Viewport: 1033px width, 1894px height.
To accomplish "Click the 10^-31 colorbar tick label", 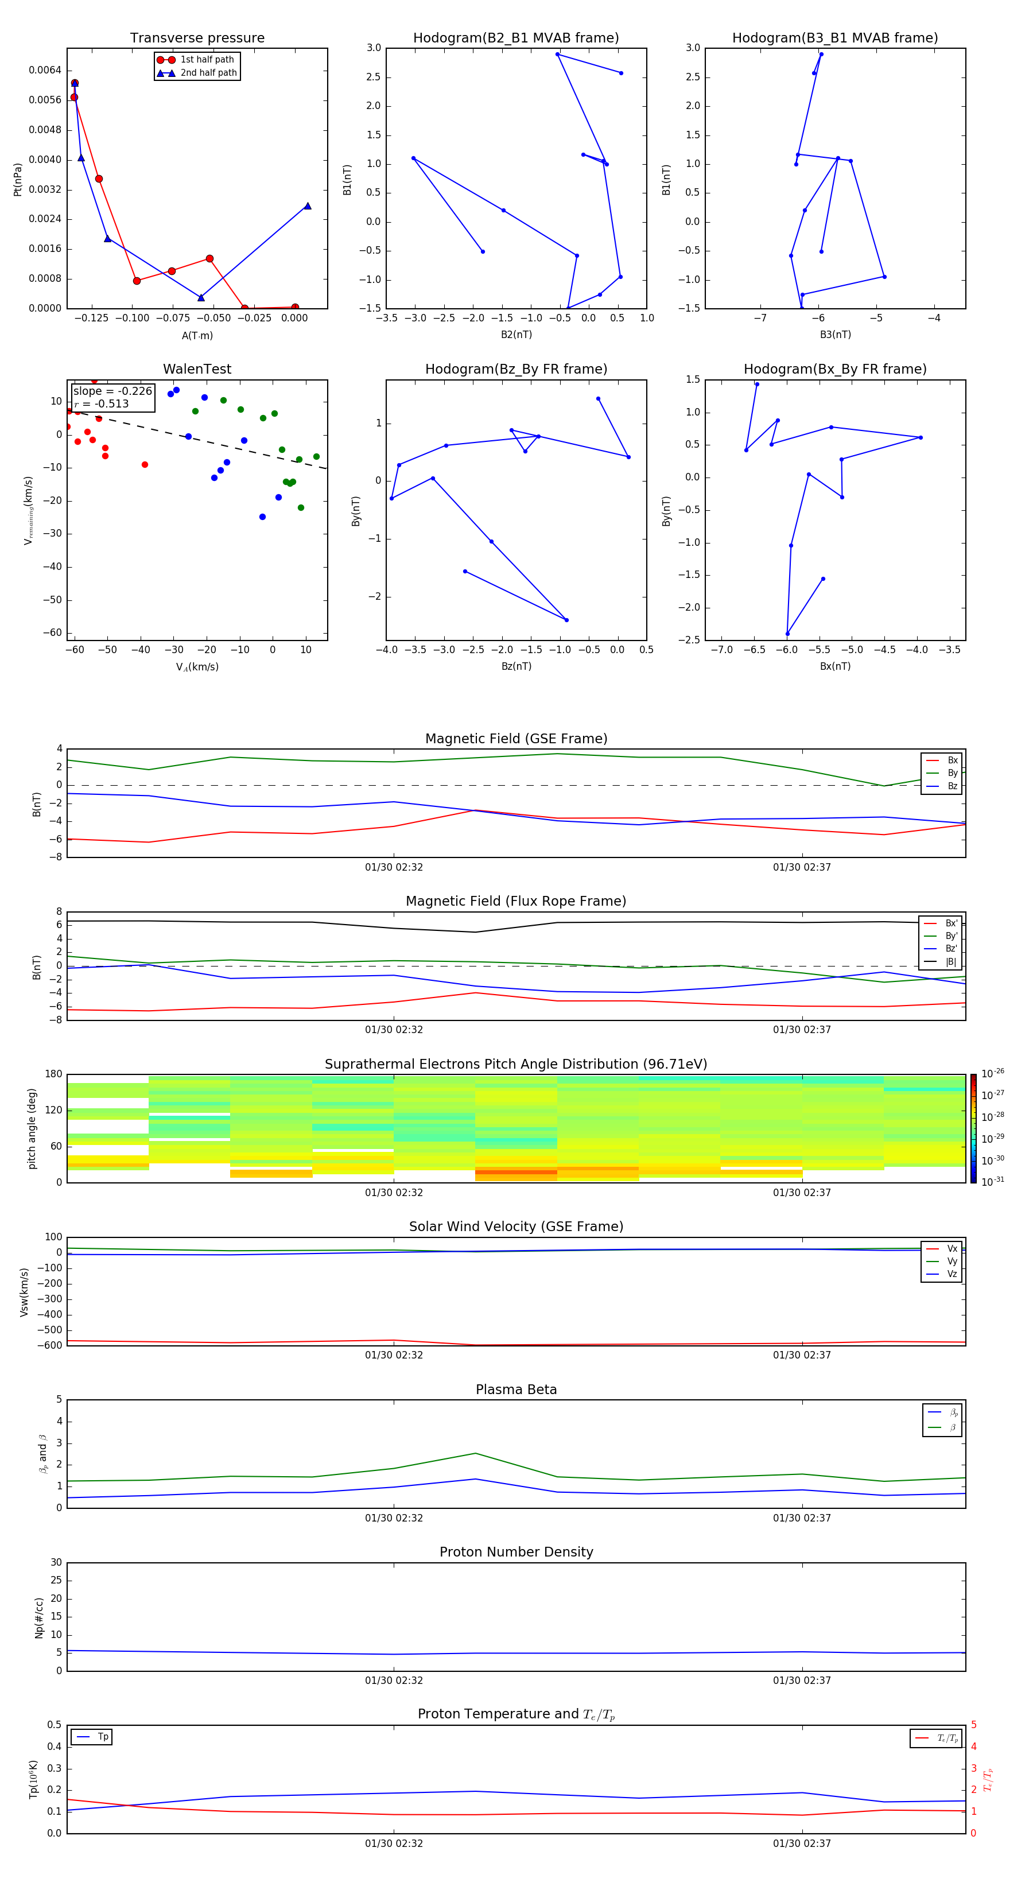I will point(993,1182).
